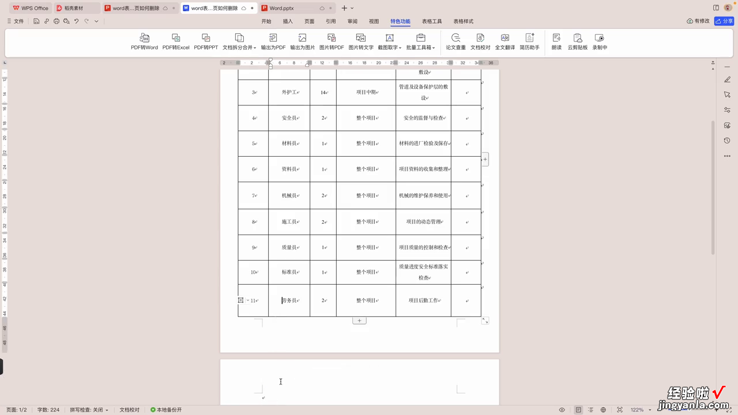Open the 截图取字 dropdown
Image resolution: width=738 pixels, height=415 pixels.
coord(390,41)
